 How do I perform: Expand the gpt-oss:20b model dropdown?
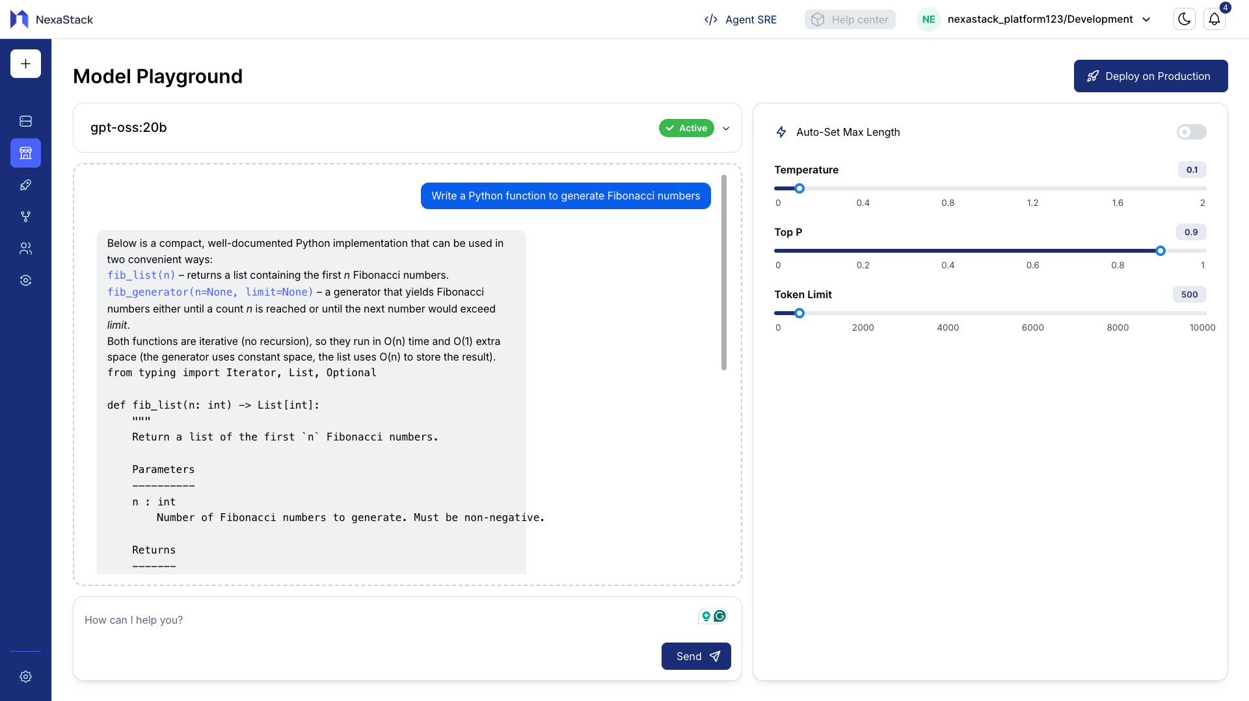726,128
